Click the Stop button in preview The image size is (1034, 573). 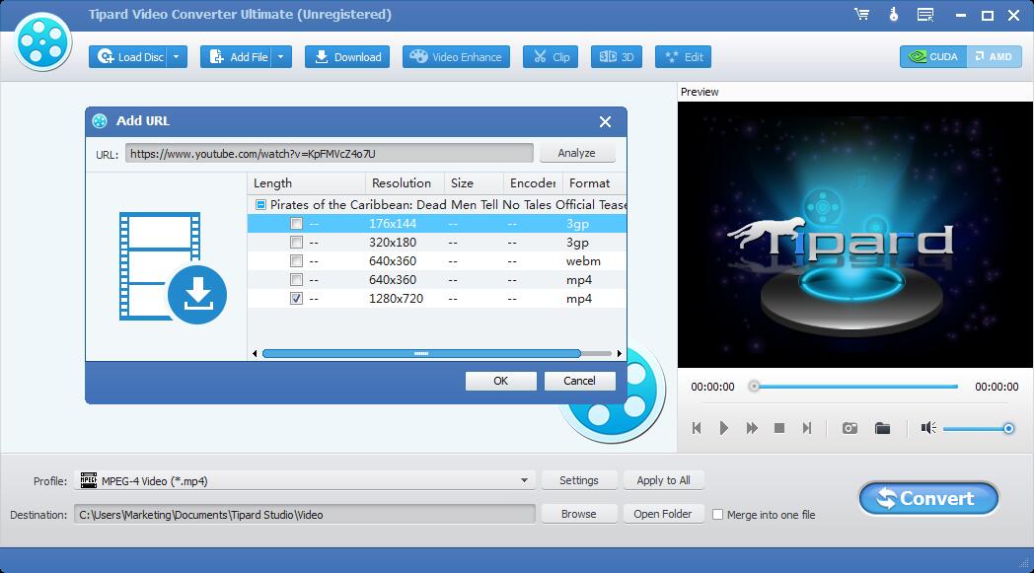click(x=779, y=429)
